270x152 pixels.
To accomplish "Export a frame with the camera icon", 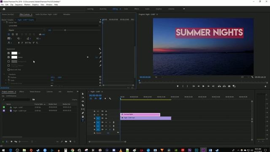I will (x=229, y=86).
